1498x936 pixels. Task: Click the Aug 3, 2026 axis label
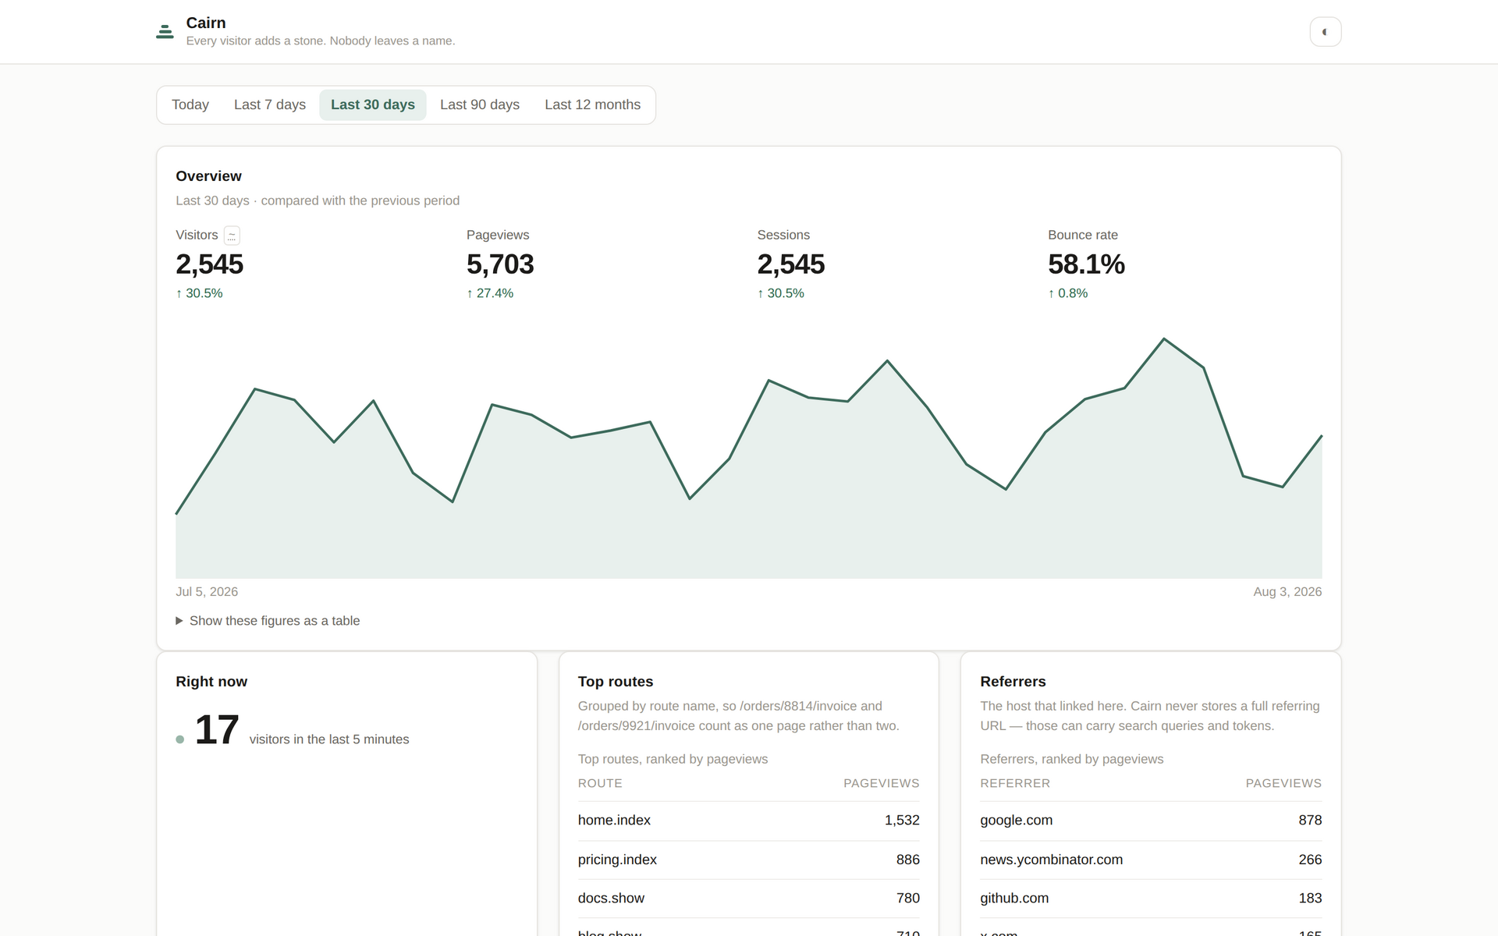1287,592
